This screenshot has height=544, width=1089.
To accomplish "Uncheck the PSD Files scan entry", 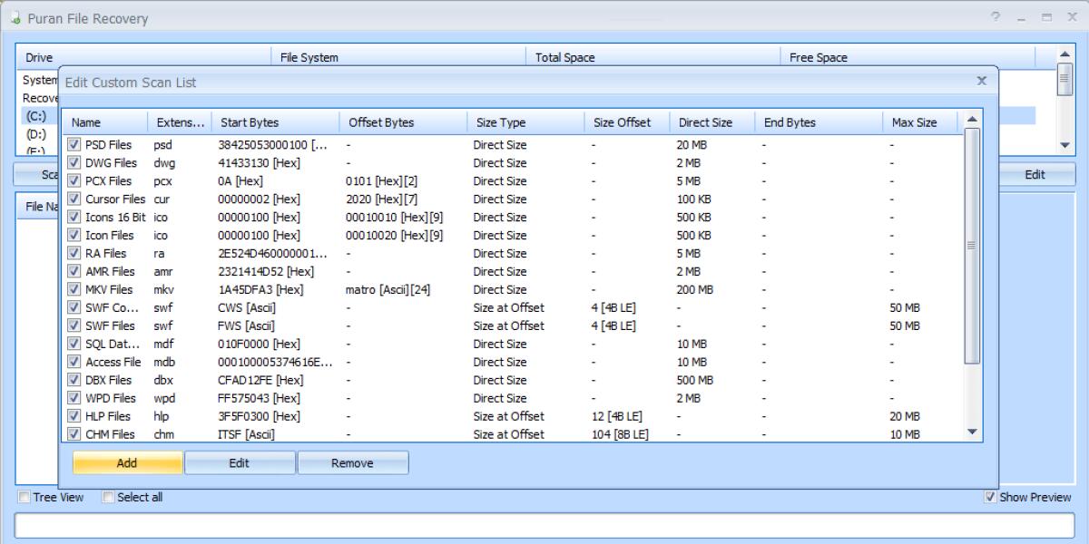I will pos(74,144).
